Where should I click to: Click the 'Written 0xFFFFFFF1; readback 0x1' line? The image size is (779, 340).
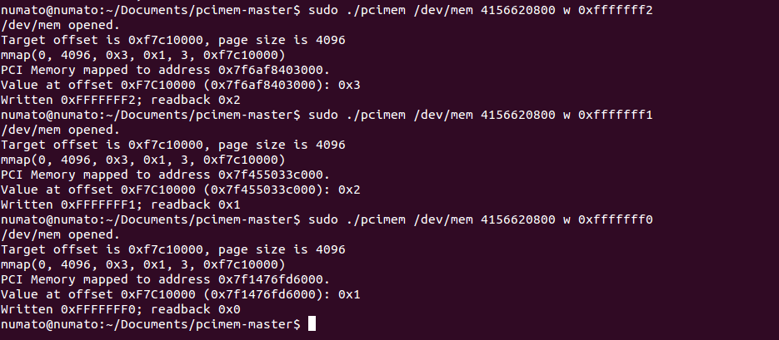click(121, 204)
